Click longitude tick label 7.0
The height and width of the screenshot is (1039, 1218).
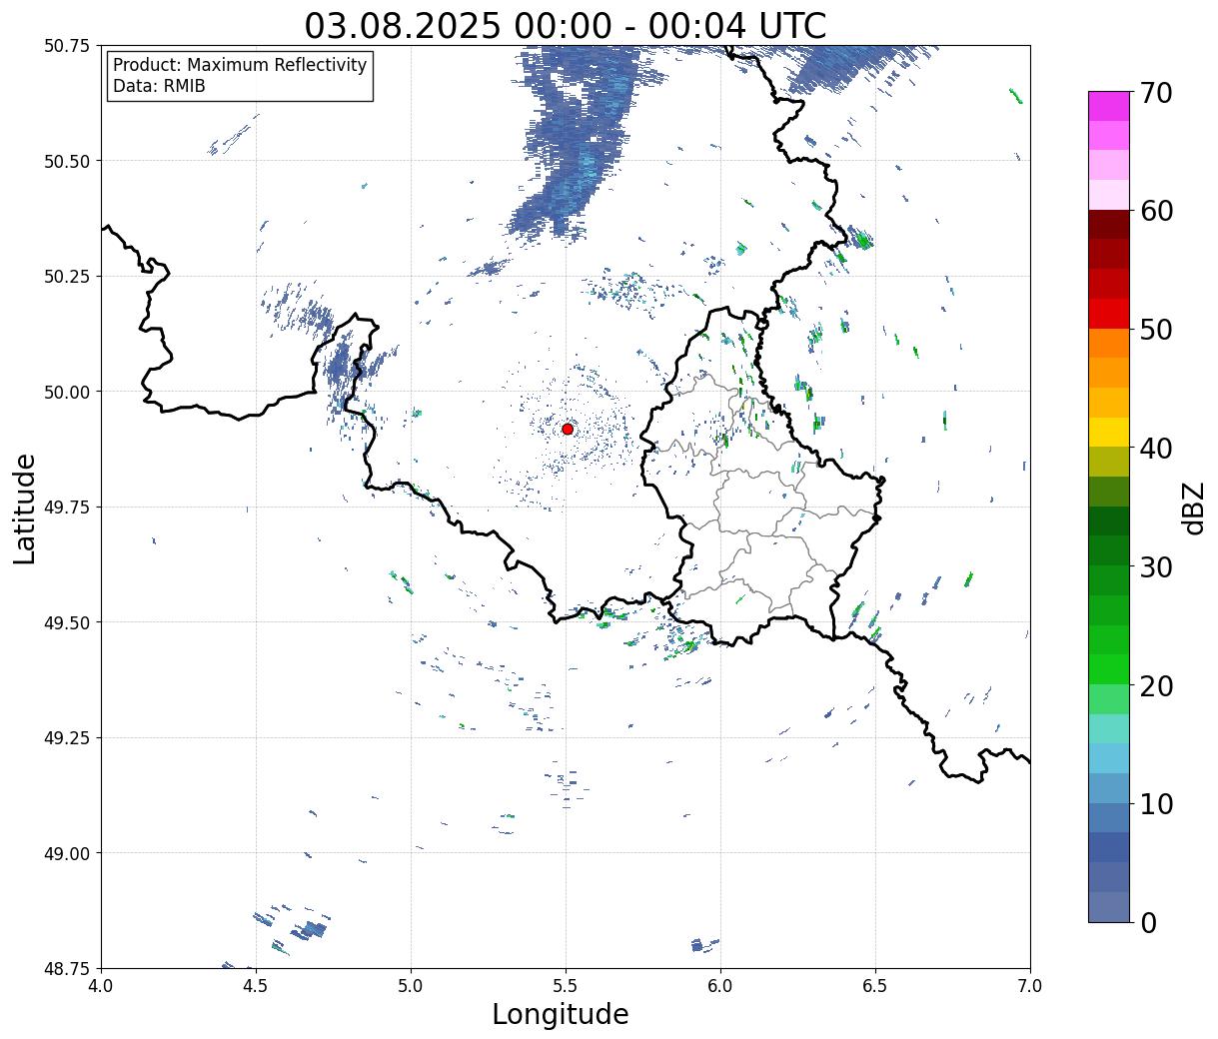coord(1030,986)
